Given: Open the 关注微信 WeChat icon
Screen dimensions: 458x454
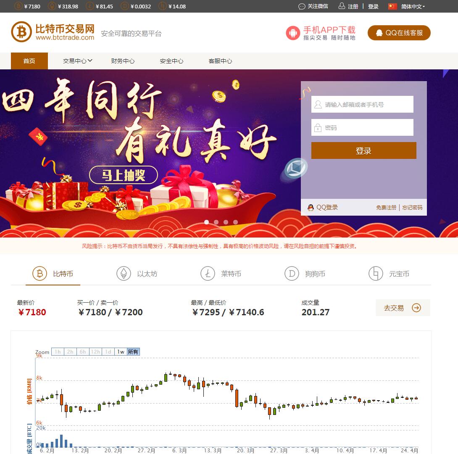Looking at the screenshot, I should pyautogui.click(x=302, y=6).
